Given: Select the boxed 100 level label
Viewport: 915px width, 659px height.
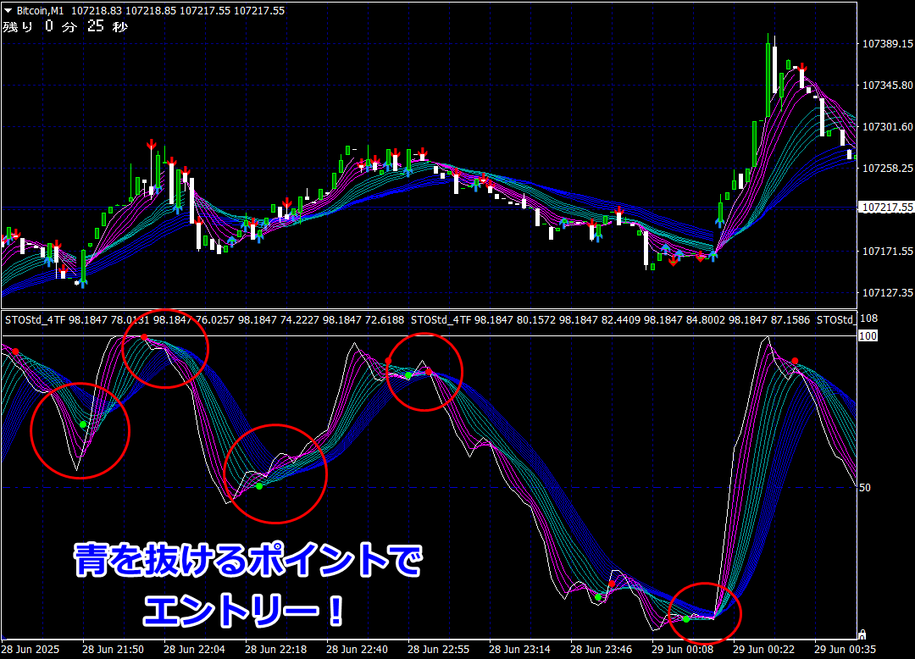Looking at the screenshot, I should (868, 336).
